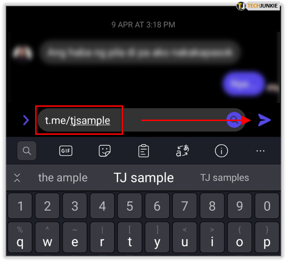Tap the circled info icon
Image resolution: width=287 pixels, height=262 pixels.
click(x=221, y=151)
